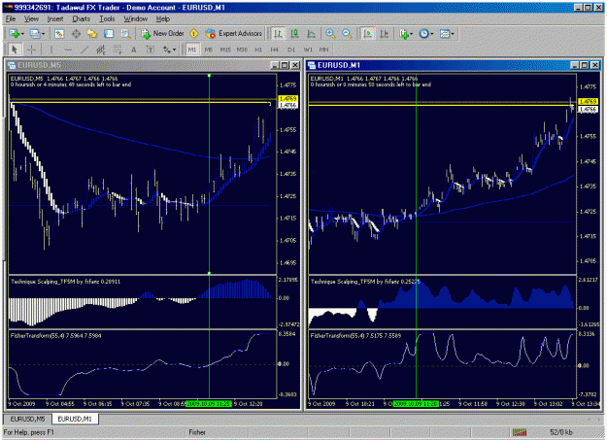Show the Market Watch window
The height and width of the screenshot is (440, 607).
[x=59, y=34]
